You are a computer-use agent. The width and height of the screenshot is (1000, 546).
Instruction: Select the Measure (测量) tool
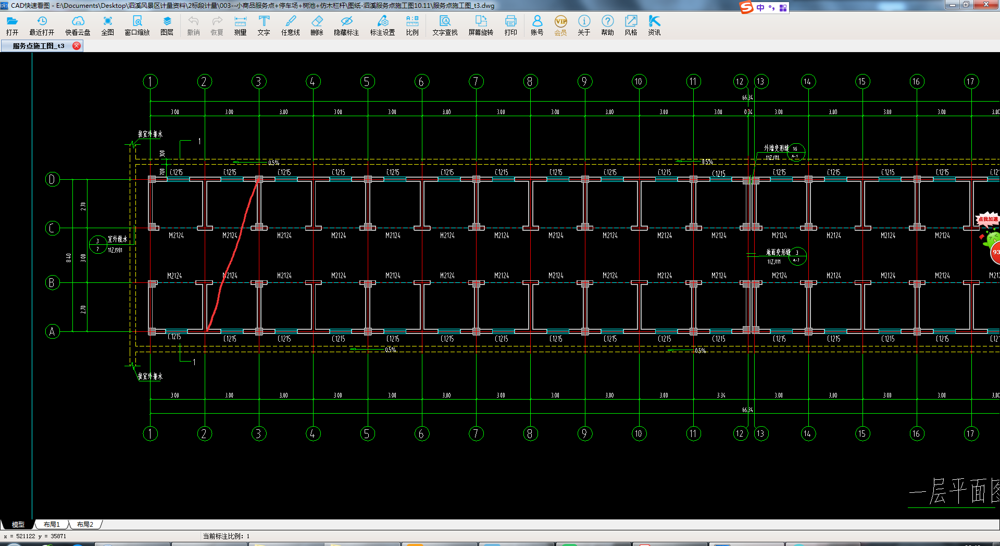coord(240,25)
